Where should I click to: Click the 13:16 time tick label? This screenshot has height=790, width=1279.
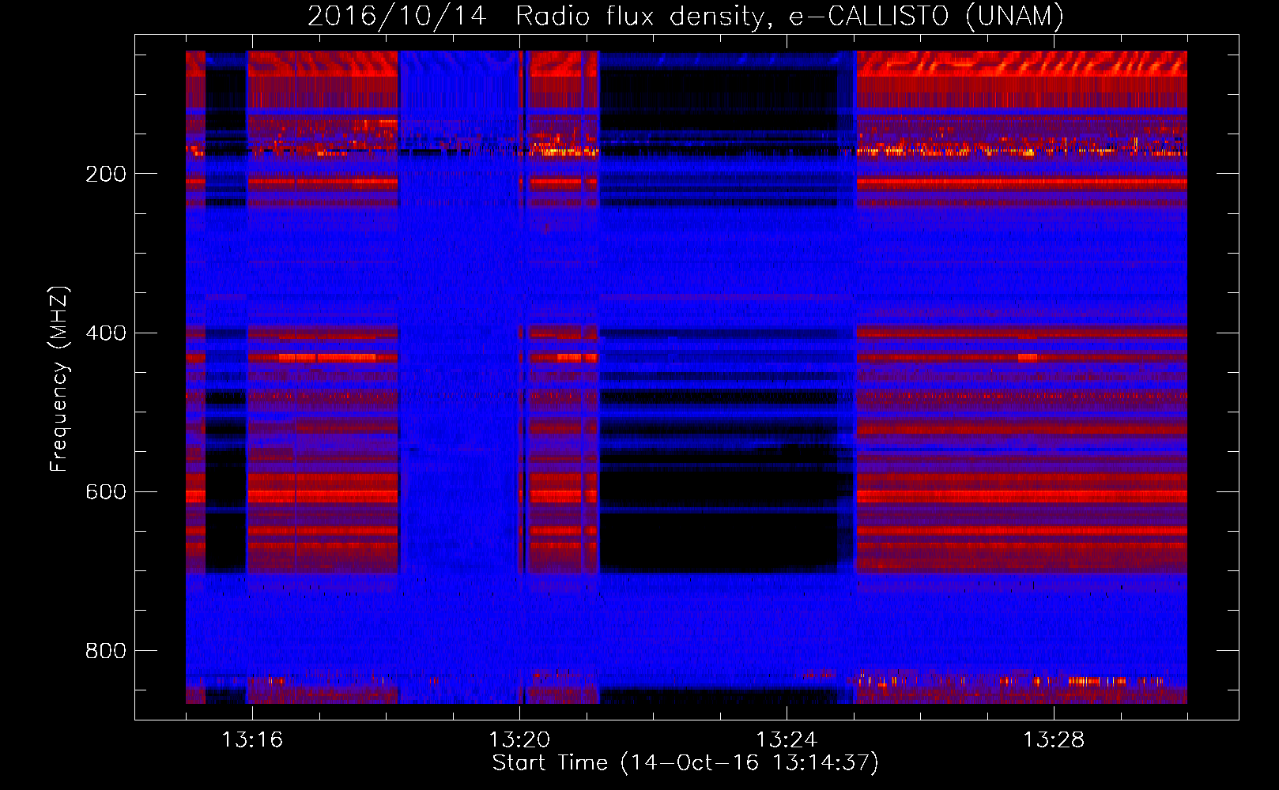click(x=252, y=740)
